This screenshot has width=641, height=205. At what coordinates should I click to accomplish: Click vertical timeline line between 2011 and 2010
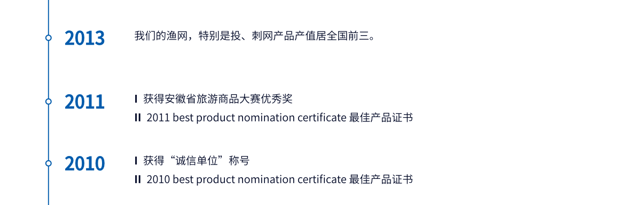pos(49,132)
